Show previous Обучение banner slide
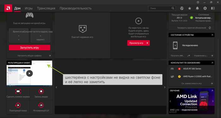Viewport: 221px width, 118px height. pyautogui.click(x=170, y=101)
